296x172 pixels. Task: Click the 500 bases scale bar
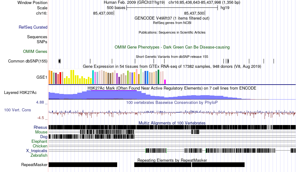click(172, 8)
